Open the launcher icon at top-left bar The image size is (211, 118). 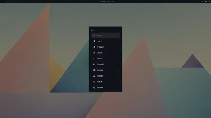(2, 1)
